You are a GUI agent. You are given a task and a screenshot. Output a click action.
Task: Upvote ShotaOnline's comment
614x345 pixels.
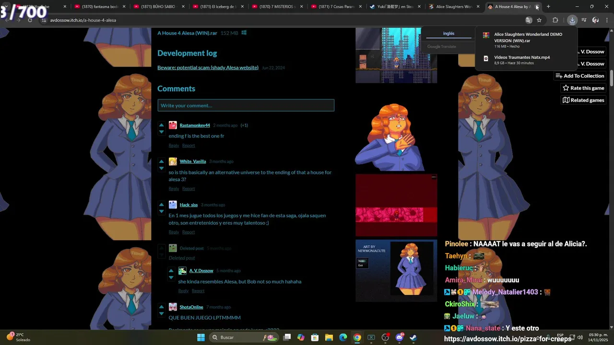point(161,307)
